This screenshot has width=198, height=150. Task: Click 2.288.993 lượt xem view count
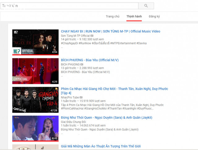[92, 68]
